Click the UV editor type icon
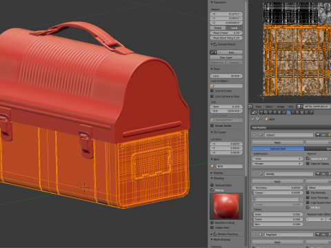The width and height of the screenshot is (331, 248). tap(250, 106)
